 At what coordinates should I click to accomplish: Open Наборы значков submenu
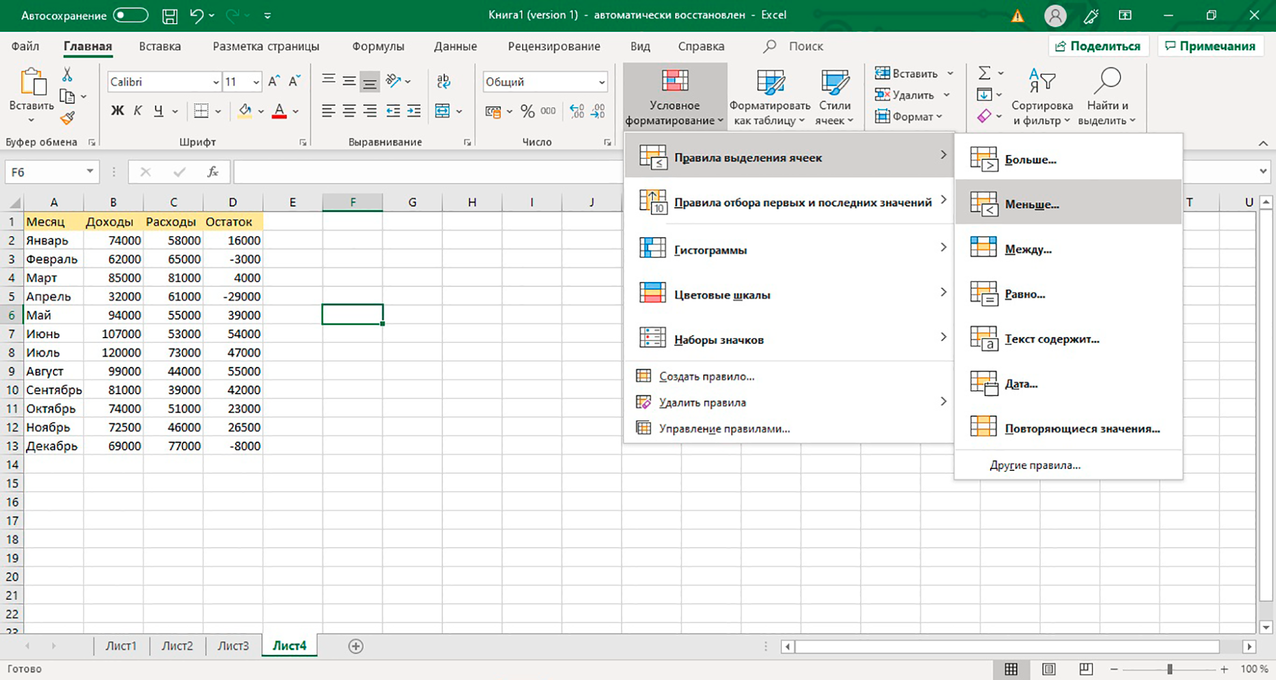coord(789,339)
